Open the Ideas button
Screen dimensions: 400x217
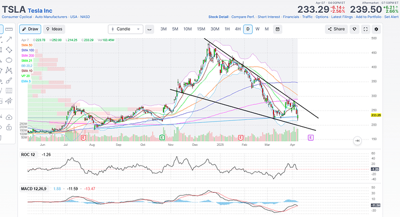click(54, 30)
